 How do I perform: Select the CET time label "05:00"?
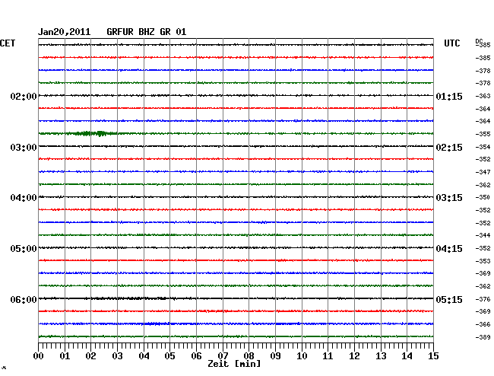click(x=24, y=249)
